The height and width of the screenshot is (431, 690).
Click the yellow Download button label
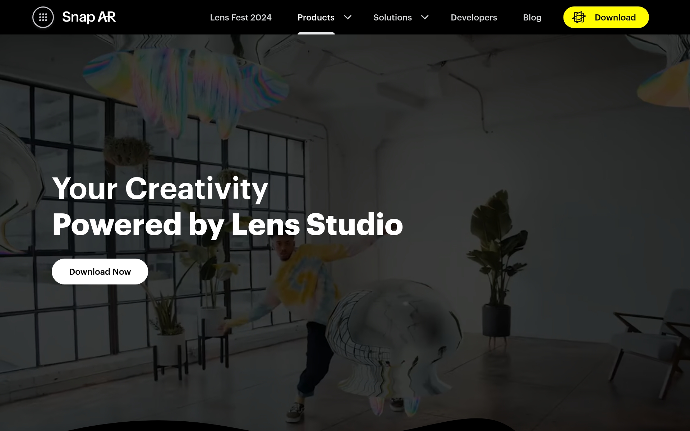(x=615, y=17)
